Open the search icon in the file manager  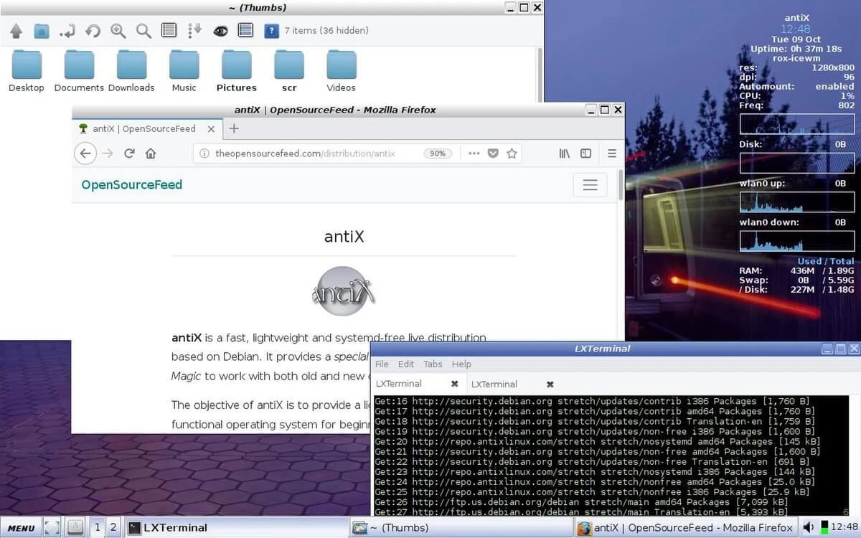click(143, 30)
